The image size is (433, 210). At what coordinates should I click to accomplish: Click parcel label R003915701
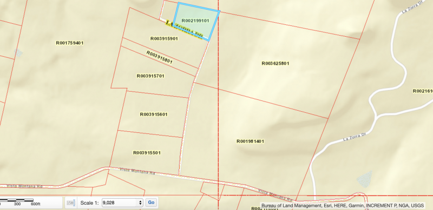(x=151, y=76)
